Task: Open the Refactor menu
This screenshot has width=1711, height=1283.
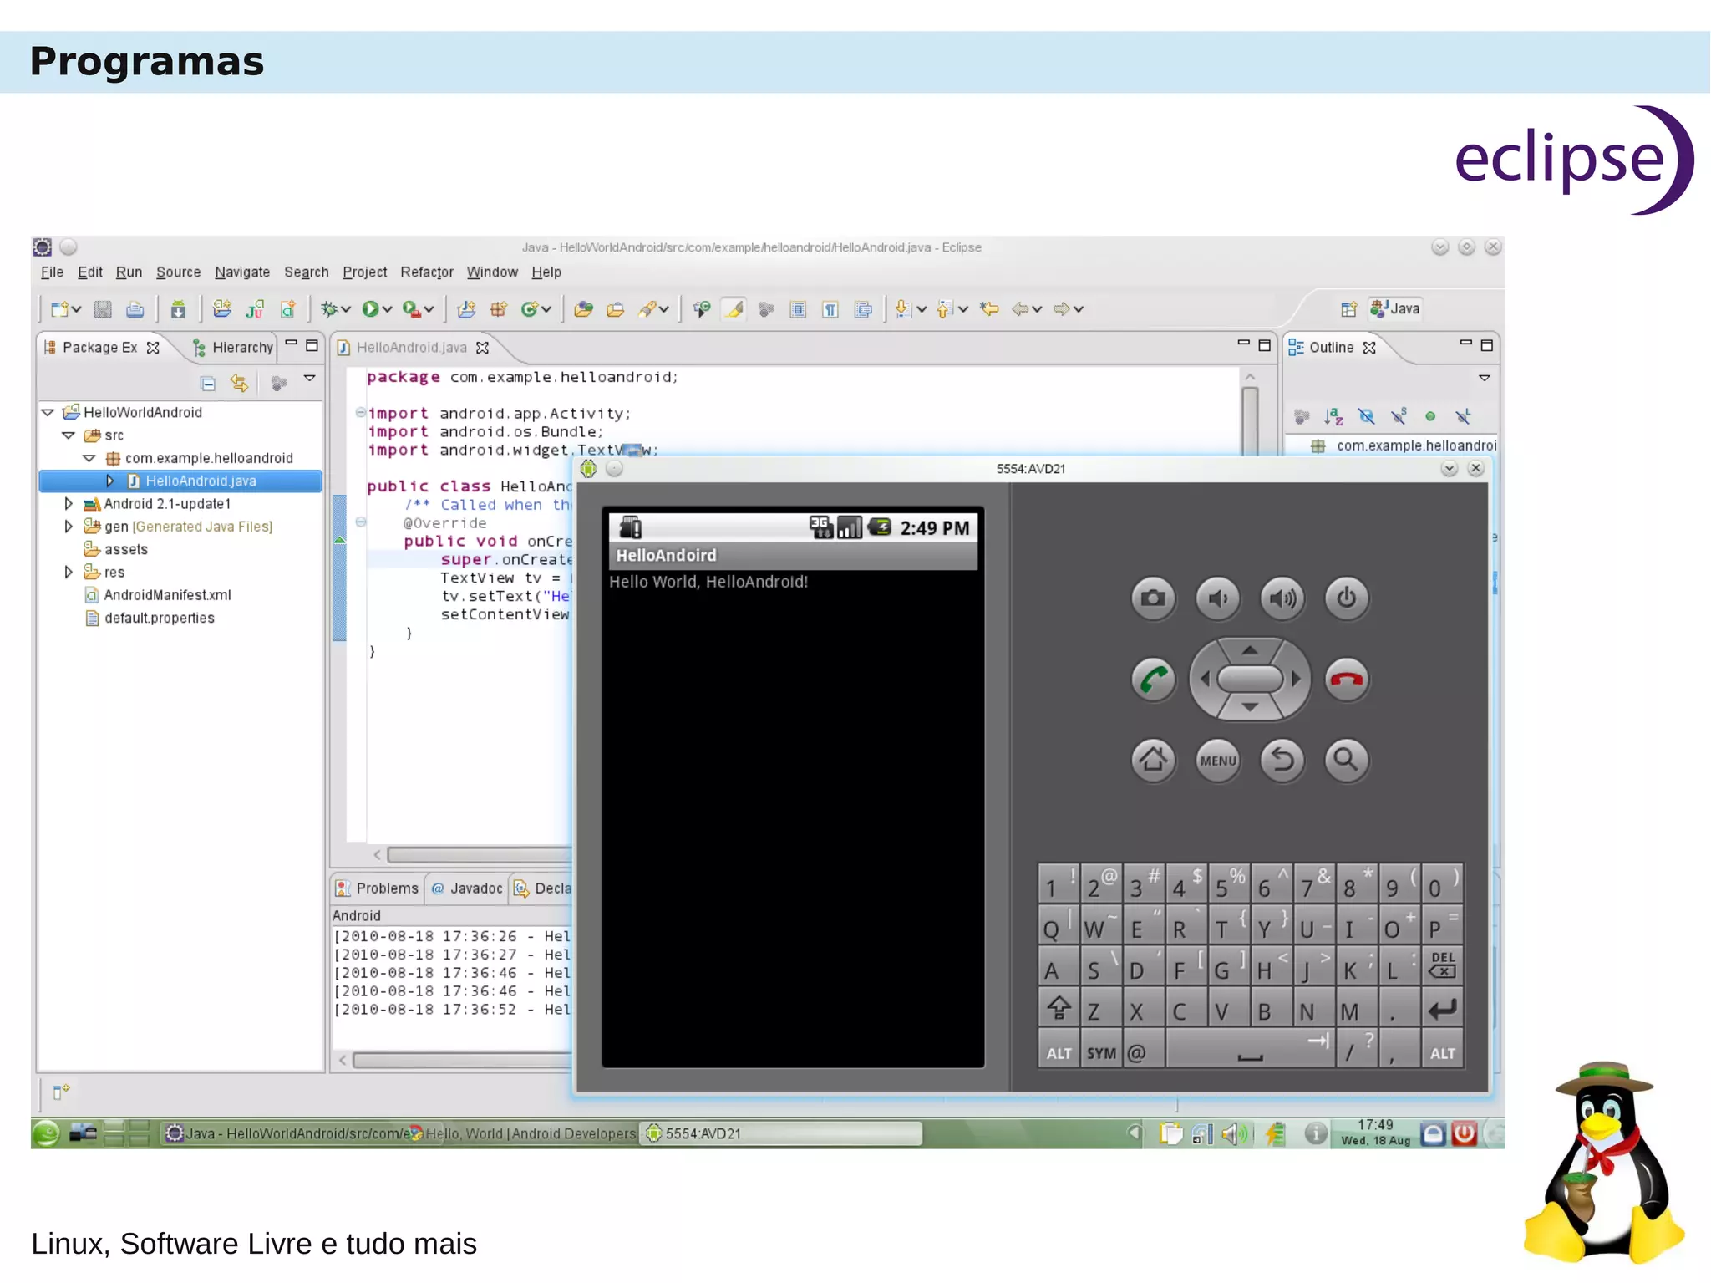Action: pyautogui.click(x=427, y=272)
